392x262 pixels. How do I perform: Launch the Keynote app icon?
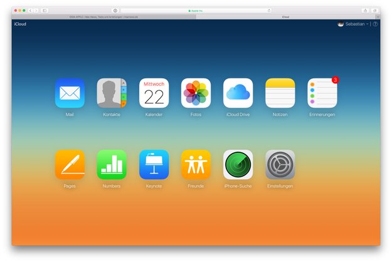[x=154, y=164]
